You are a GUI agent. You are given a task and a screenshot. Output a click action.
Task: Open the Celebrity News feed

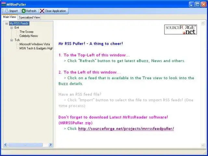pyautogui.click(x=29, y=36)
